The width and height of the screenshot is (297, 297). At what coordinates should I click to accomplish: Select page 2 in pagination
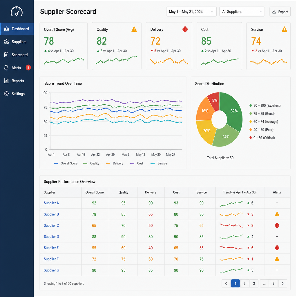(x=245, y=283)
